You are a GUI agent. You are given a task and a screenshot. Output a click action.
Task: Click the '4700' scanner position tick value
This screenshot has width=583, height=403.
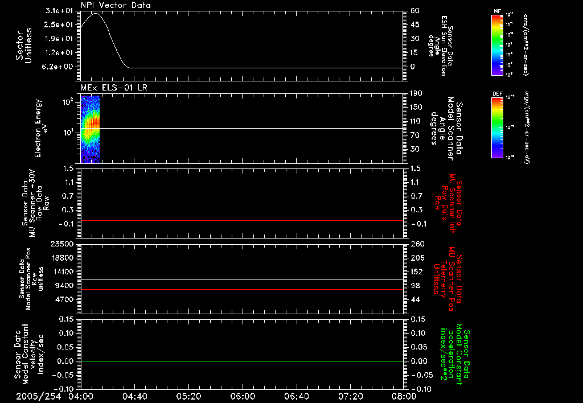pyautogui.click(x=64, y=299)
